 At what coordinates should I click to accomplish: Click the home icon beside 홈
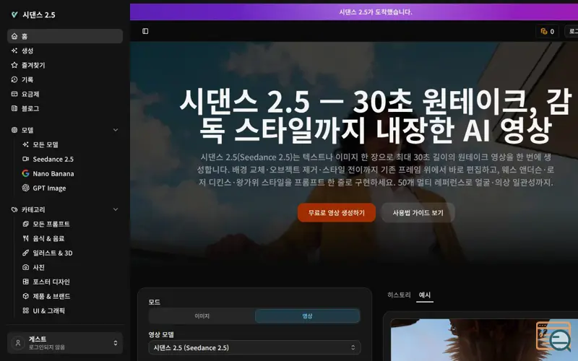pos(14,36)
